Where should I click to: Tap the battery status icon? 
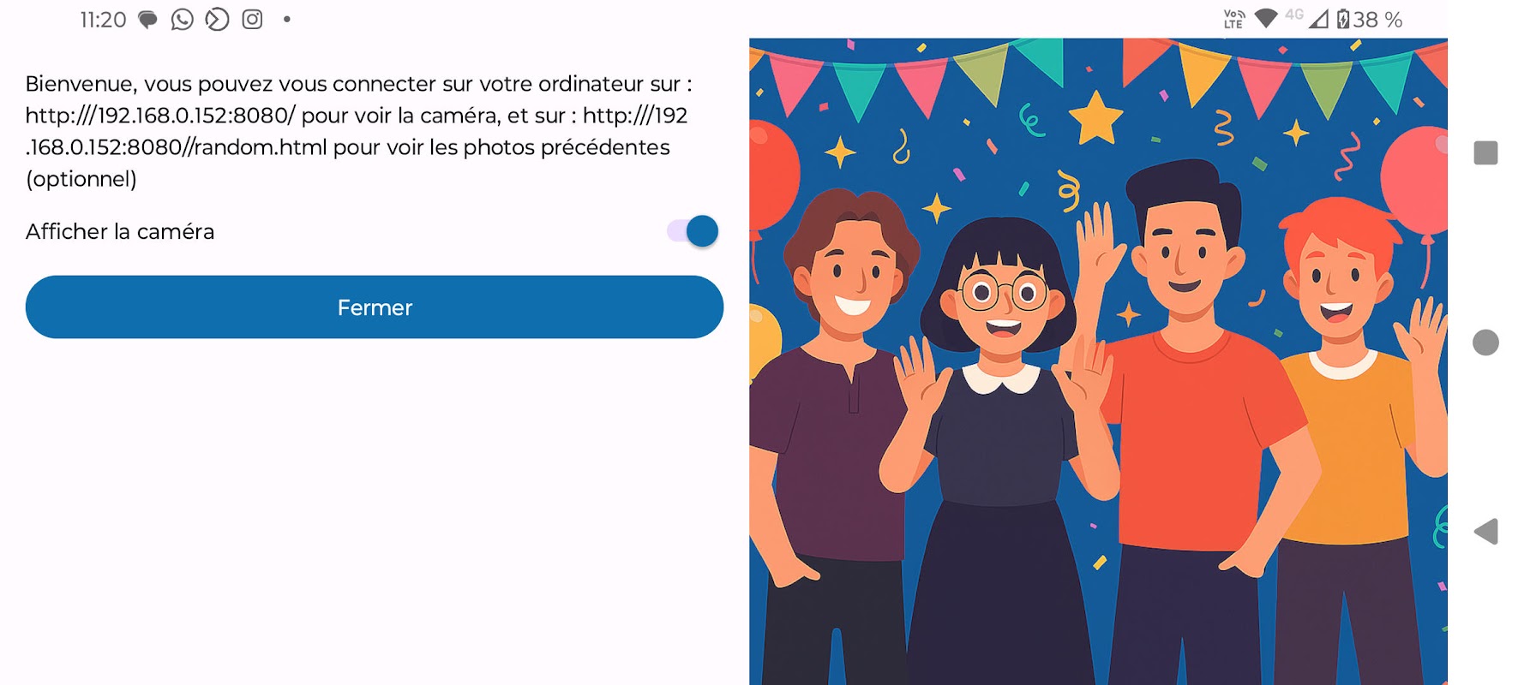pyautogui.click(x=1343, y=19)
